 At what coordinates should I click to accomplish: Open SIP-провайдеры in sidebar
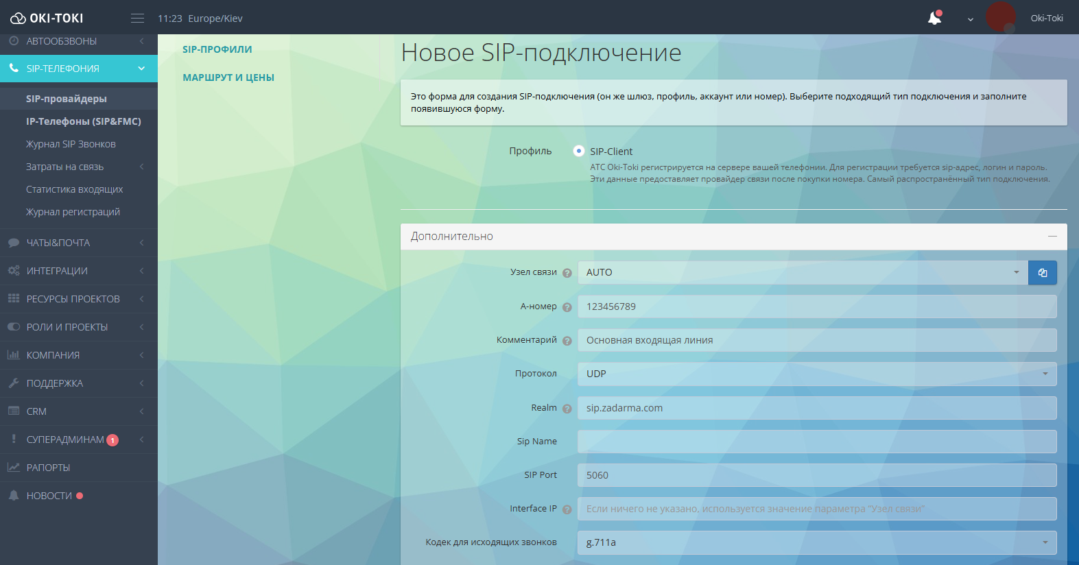[x=67, y=99]
